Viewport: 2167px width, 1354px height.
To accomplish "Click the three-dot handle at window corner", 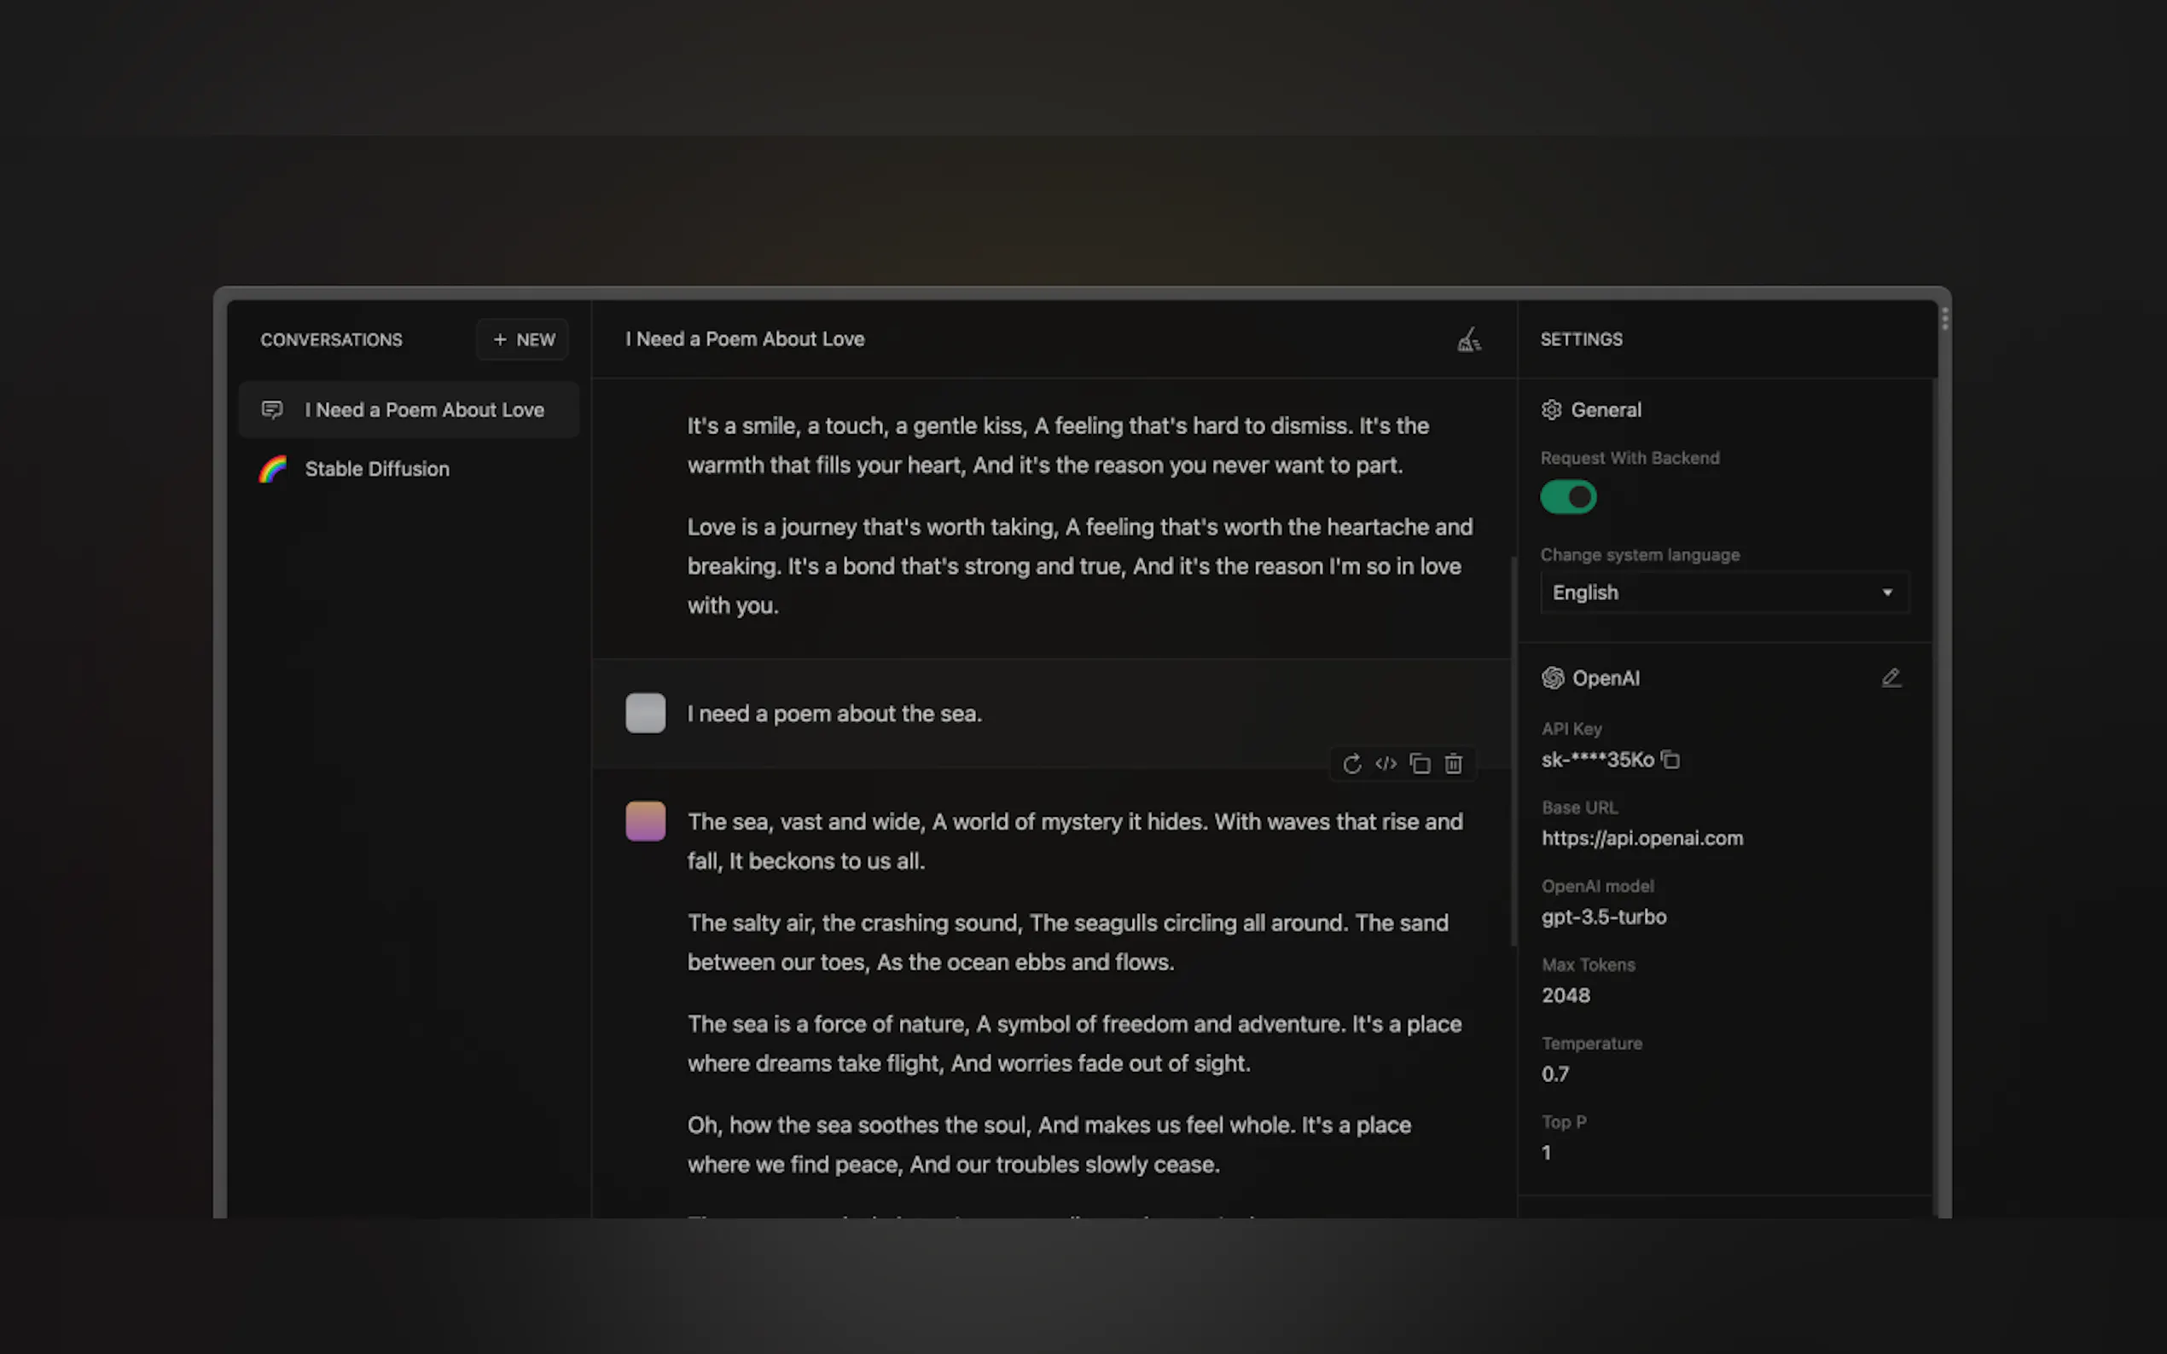I will tap(1944, 318).
